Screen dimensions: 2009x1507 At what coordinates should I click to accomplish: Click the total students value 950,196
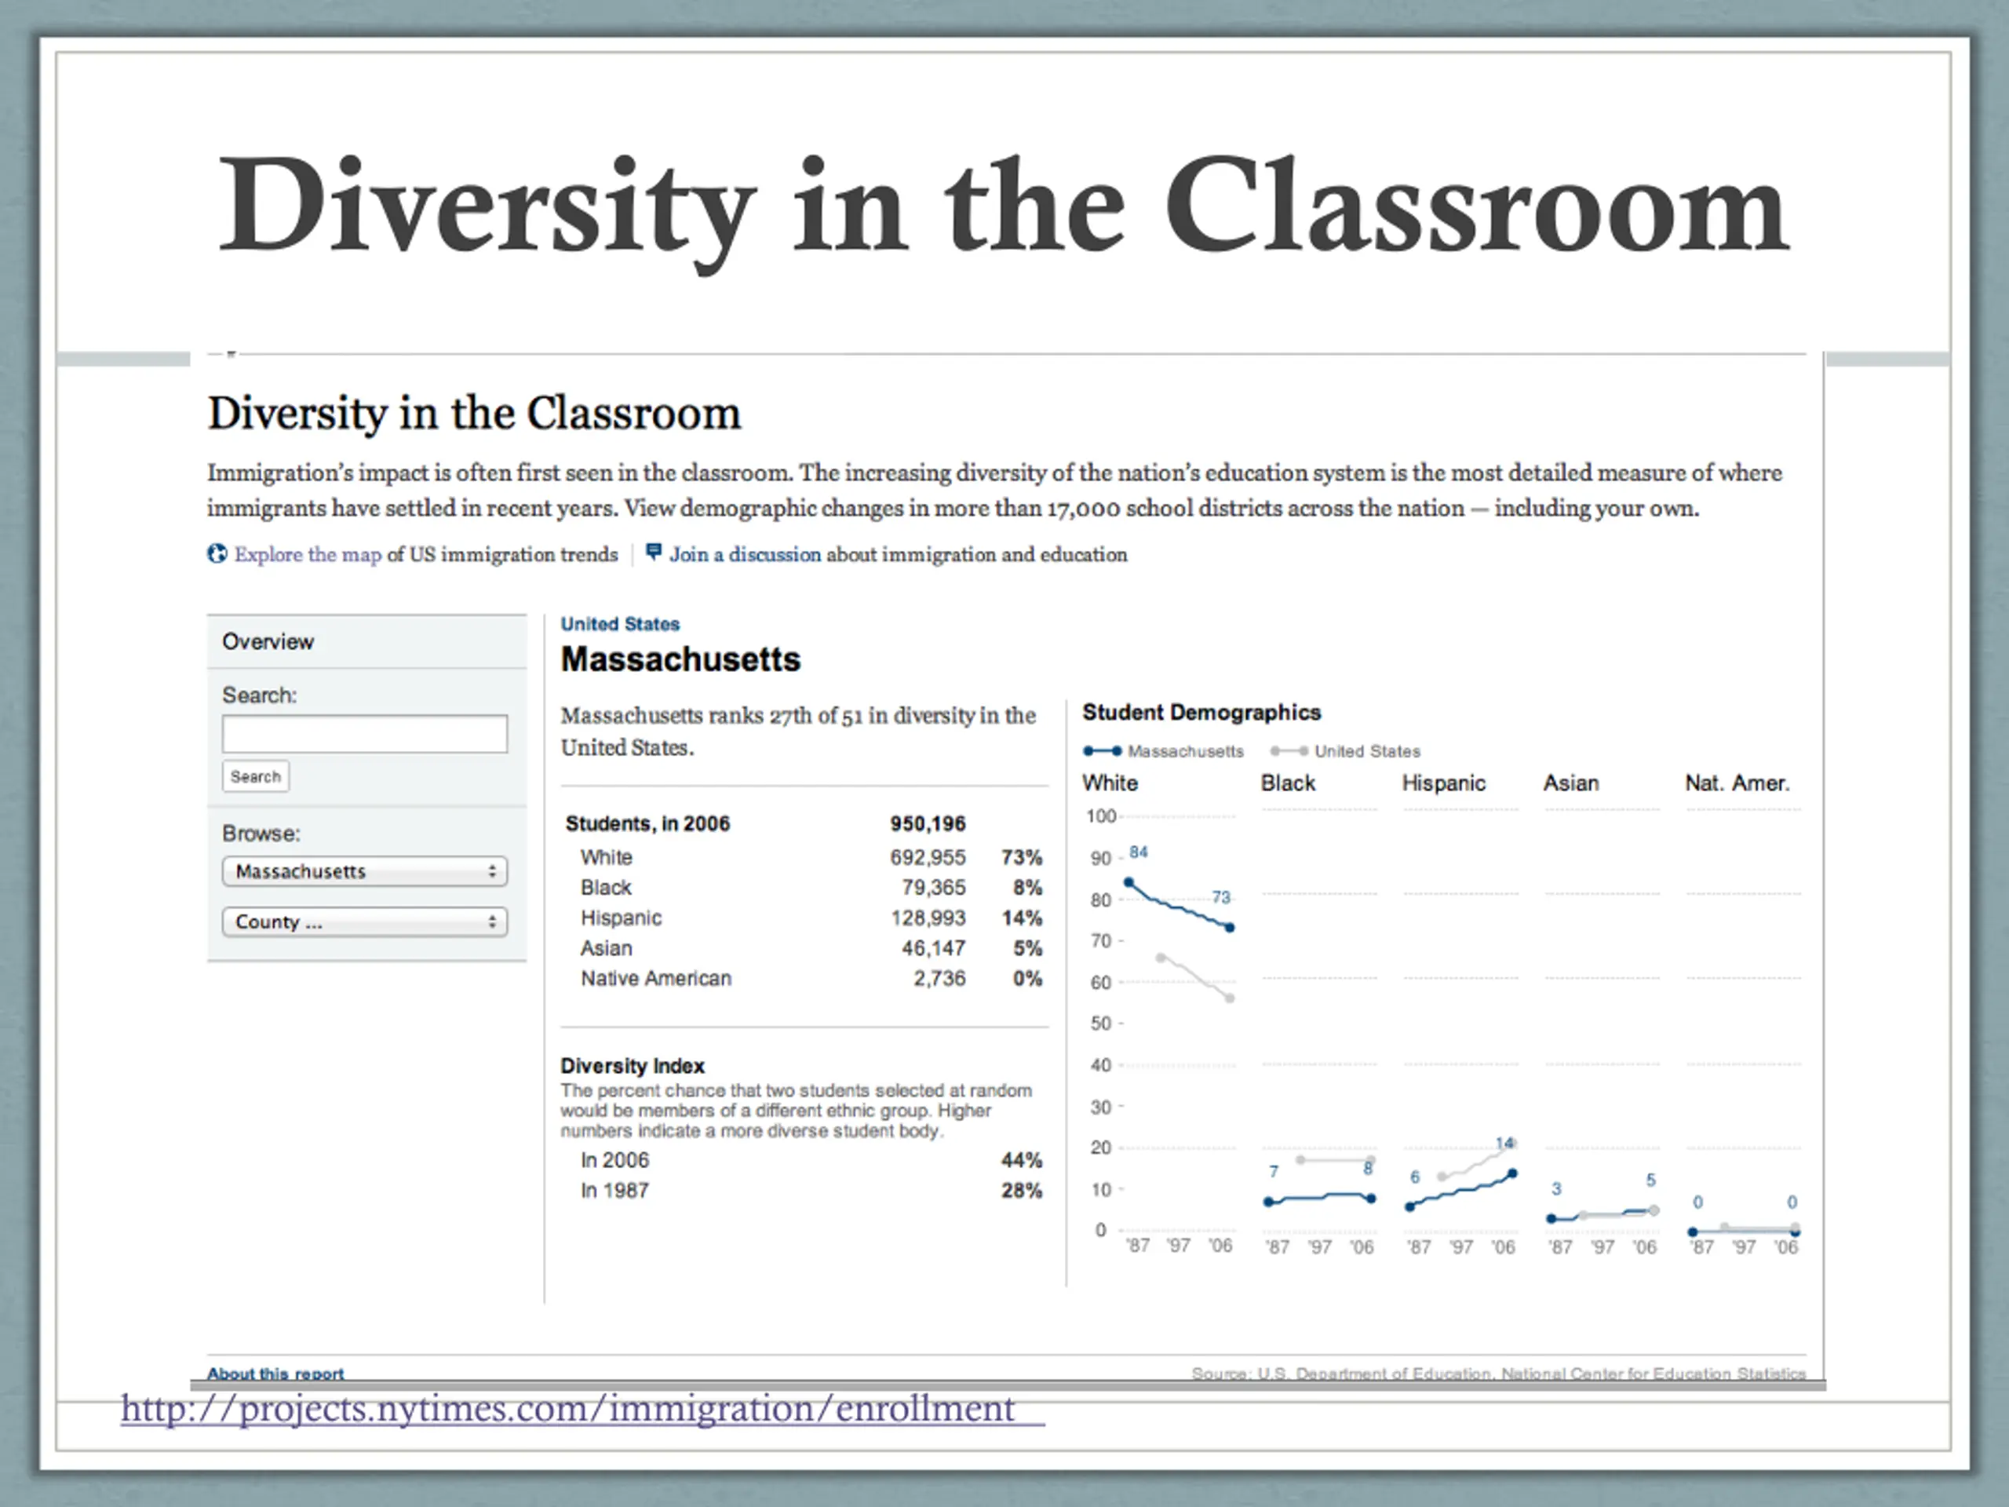[928, 824]
